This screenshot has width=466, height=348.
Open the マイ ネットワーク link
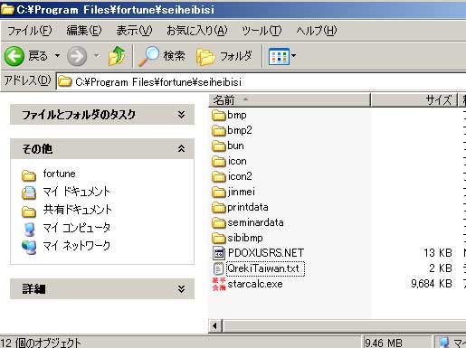click(x=77, y=246)
